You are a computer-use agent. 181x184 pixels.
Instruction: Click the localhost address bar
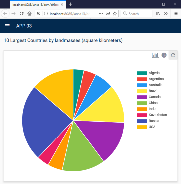[69, 14]
